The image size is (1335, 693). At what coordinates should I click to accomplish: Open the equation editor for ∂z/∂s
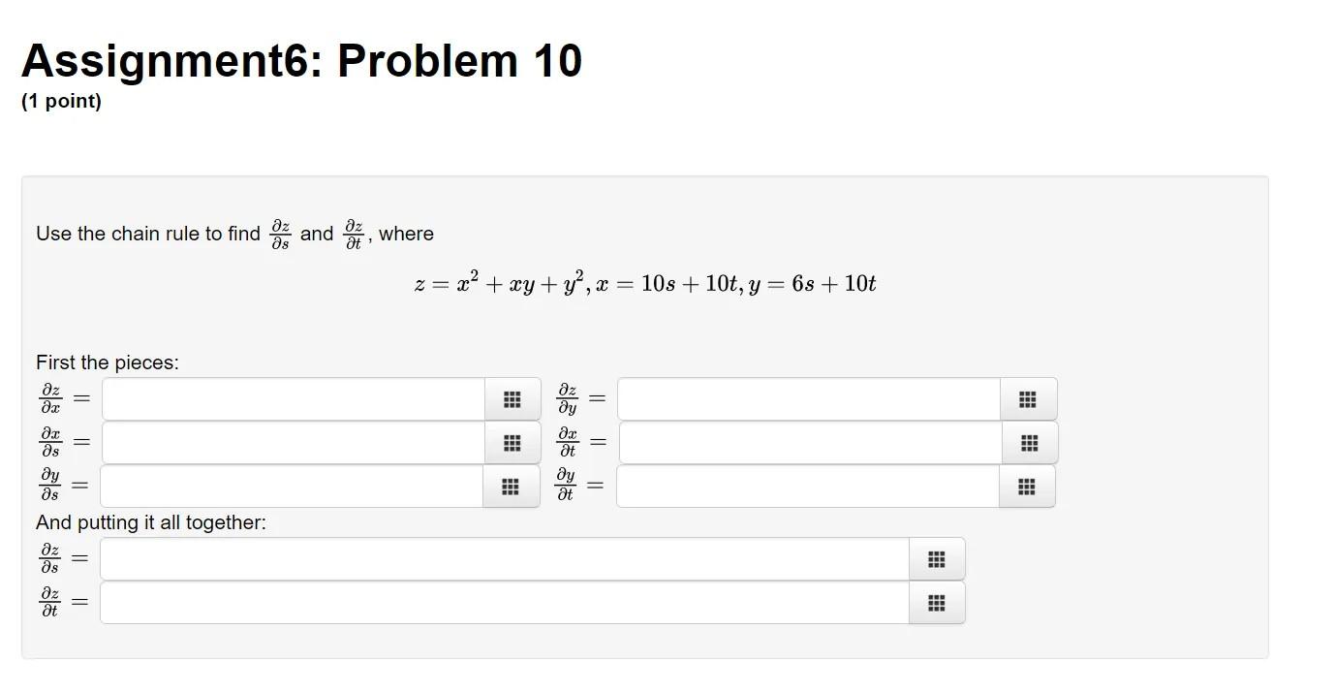(x=936, y=558)
